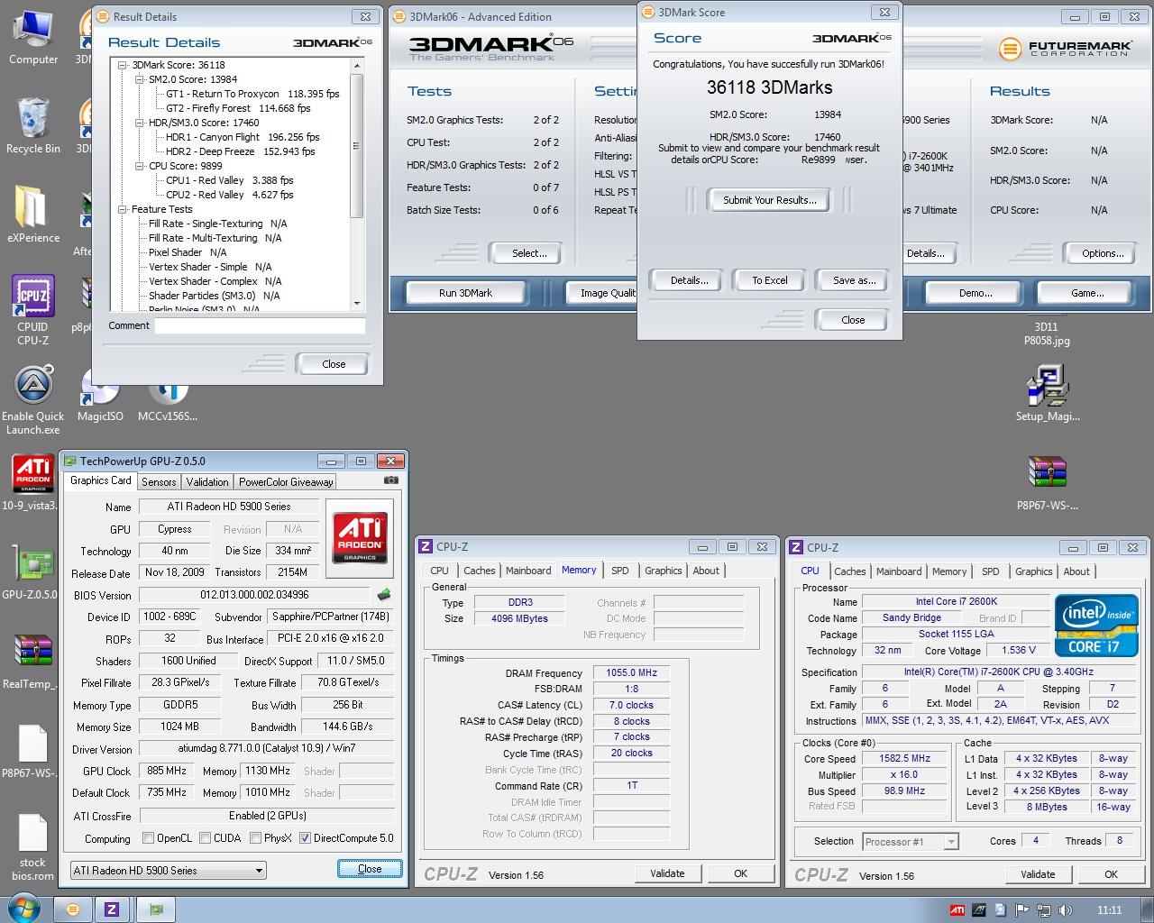Image resolution: width=1154 pixels, height=923 pixels.
Task: Collapse the HDR/SM3.0 Score tree node
Action: click(x=140, y=123)
